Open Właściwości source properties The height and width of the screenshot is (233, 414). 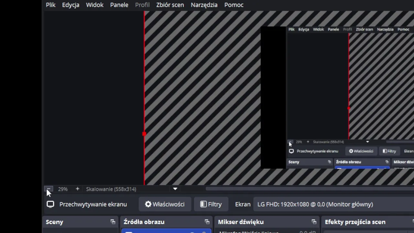[165, 204]
